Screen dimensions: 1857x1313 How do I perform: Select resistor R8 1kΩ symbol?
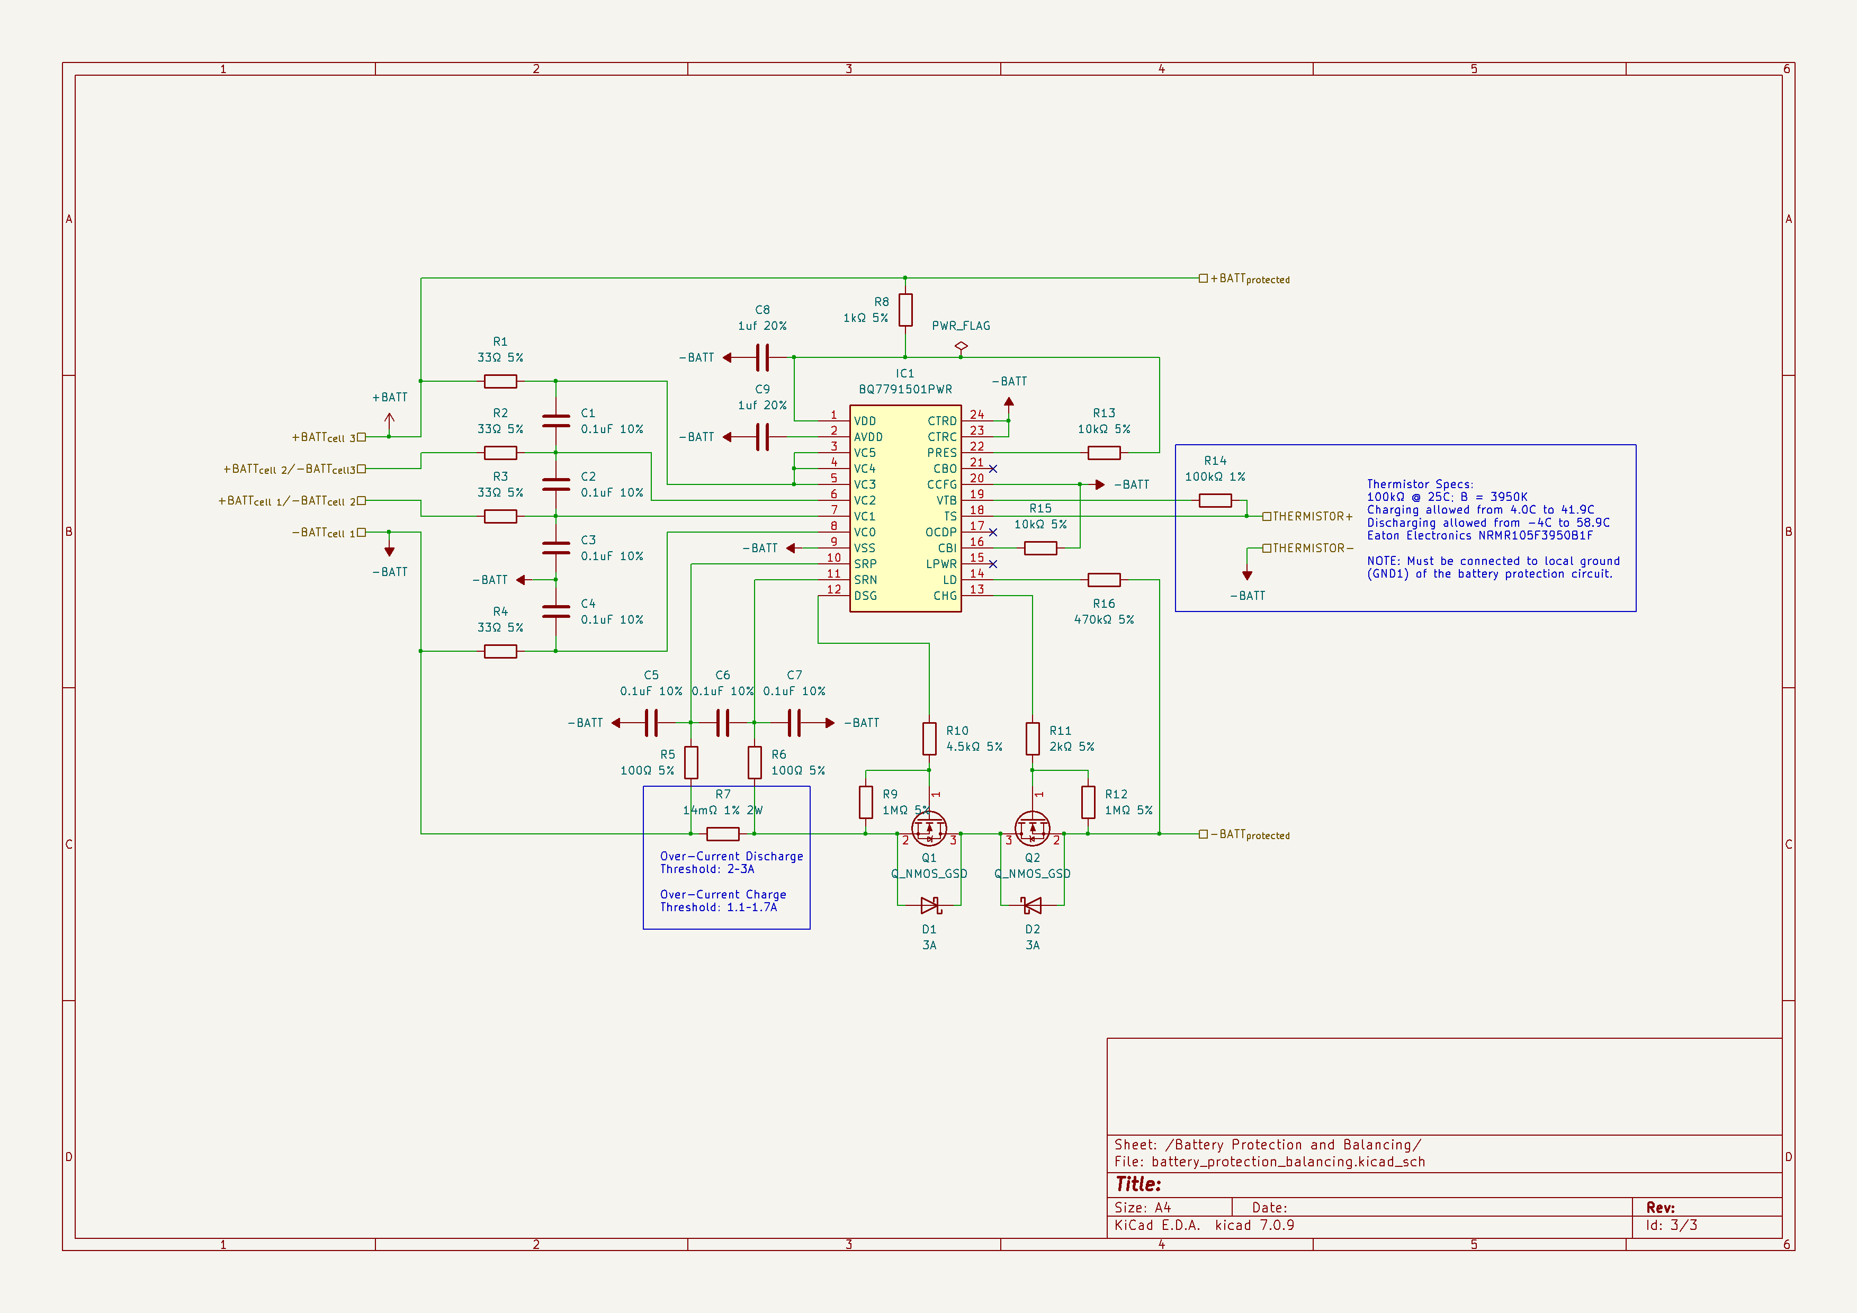905,310
